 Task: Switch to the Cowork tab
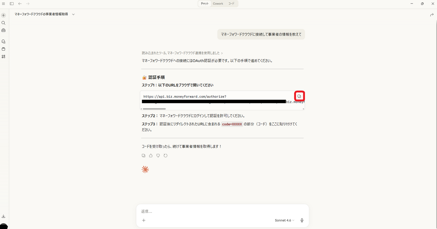218,4
